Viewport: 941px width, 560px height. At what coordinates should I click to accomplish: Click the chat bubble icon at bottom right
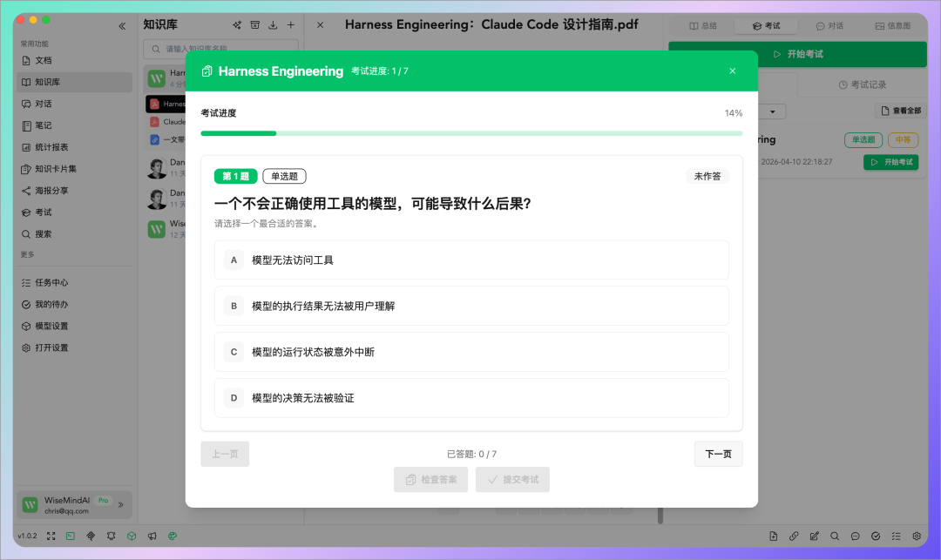pos(856,536)
